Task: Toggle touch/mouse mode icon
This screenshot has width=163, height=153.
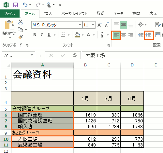Action: pos(49,5)
